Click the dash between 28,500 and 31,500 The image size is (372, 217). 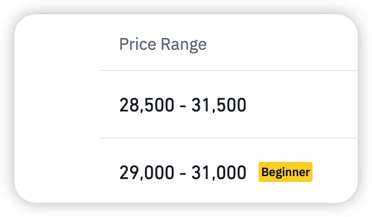pyautogui.click(x=183, y=106)
